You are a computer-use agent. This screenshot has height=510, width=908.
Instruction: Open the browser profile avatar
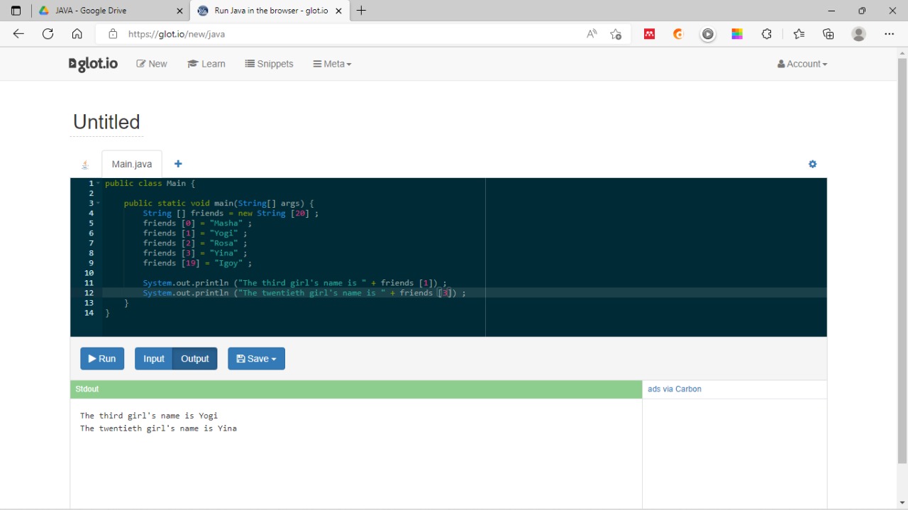click(x=858, y=34)
